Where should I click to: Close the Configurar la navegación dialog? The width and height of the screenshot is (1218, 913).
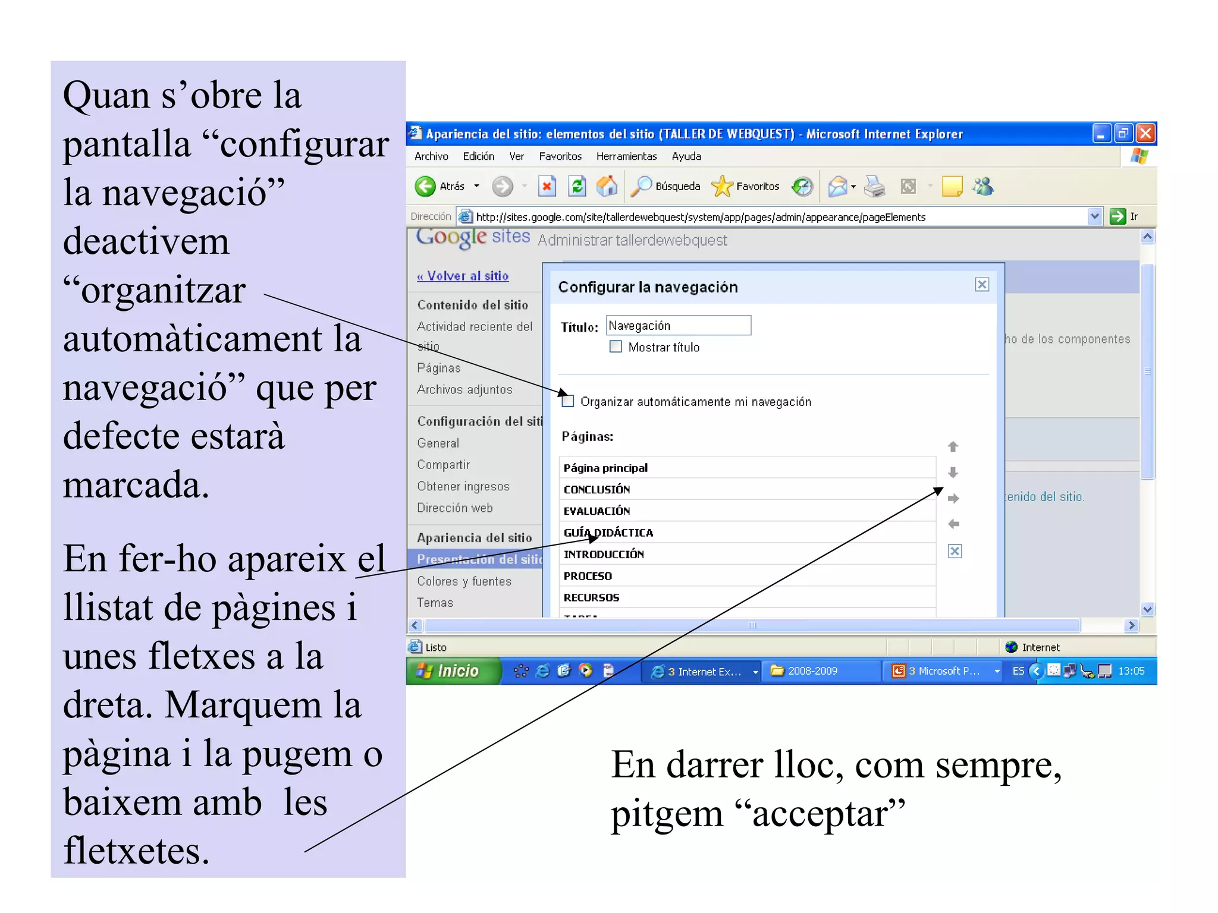pyautogui.click(x=982, y=285)
